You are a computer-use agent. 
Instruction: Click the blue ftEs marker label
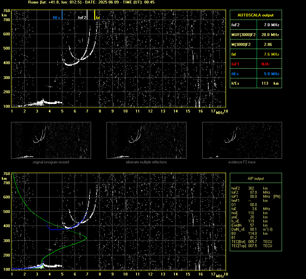56,18
